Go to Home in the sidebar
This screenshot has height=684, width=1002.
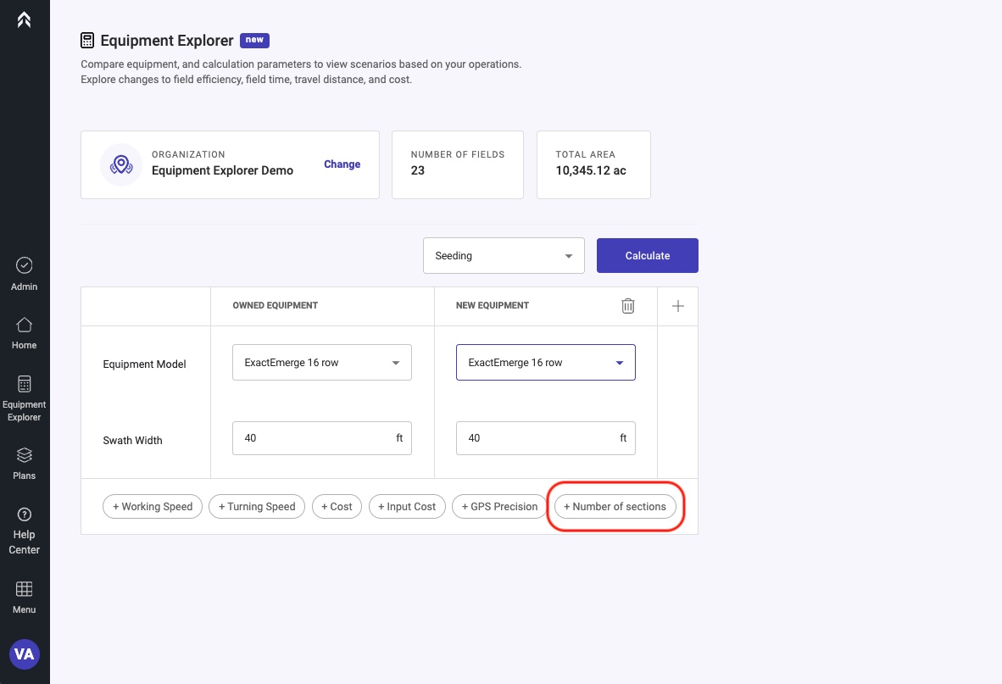coord(25,333)
